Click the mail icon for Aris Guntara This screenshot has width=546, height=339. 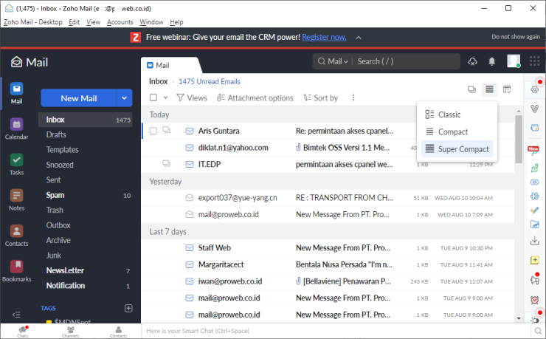[x=190, y=131]
